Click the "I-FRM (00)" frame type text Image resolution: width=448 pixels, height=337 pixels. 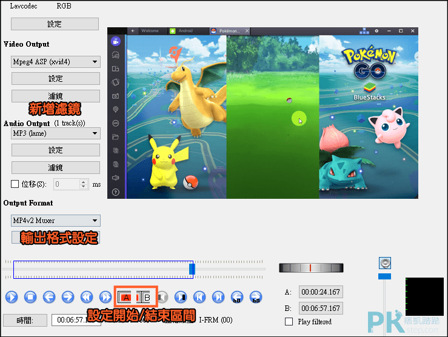coord(216,320)
